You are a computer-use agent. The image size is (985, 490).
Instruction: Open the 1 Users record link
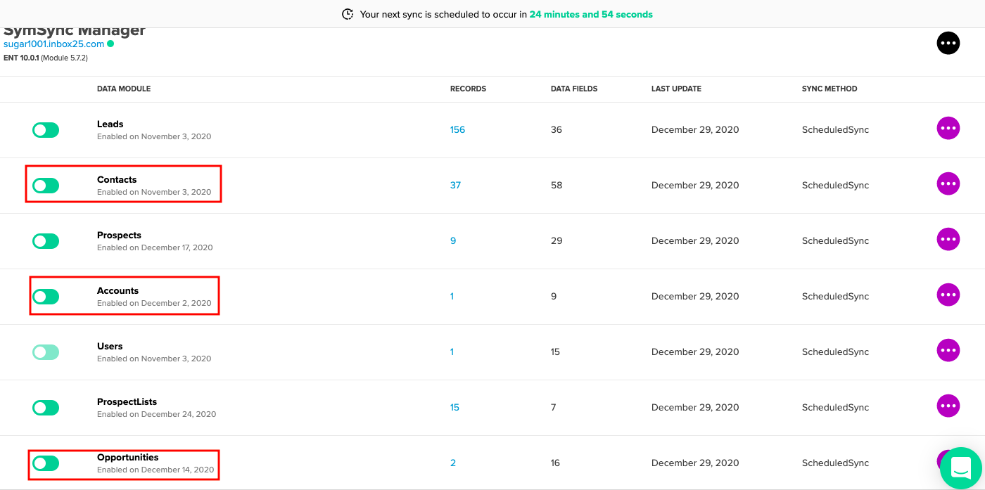[452, 352]
